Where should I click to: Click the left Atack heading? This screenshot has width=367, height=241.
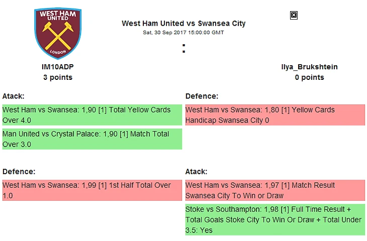click(14, 96)
